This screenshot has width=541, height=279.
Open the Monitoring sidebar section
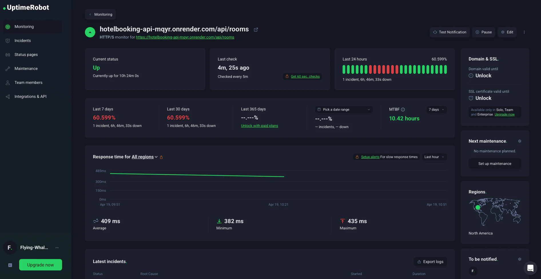pos(33,27)
